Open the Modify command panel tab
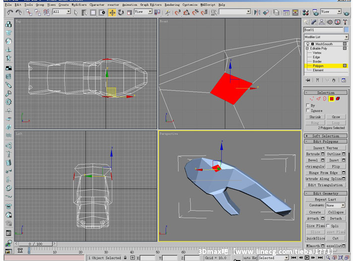The width and height of the screenshot is (353, 261). click(x=315, y=22)
